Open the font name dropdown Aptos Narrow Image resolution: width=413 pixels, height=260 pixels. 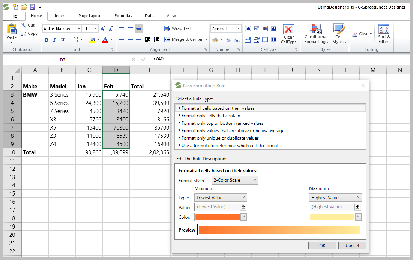click(79, 29)
